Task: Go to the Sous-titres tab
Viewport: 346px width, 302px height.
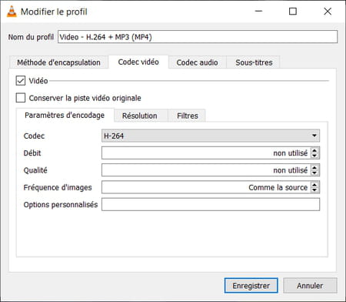Action: pos(254,62)
